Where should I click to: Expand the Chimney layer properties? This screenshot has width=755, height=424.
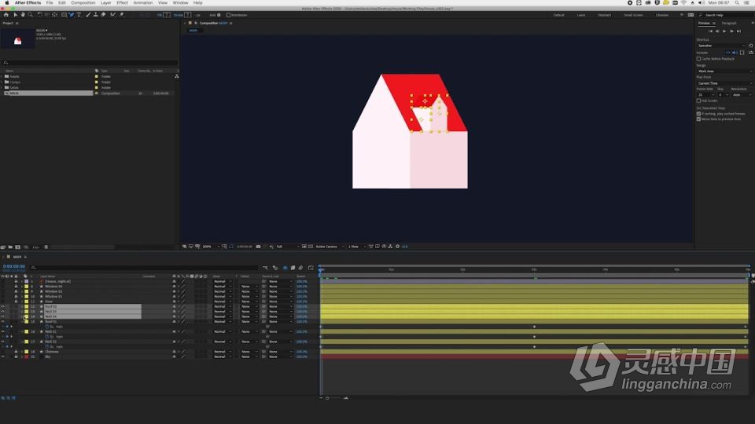pyautogui.click(x=22, y=352)
